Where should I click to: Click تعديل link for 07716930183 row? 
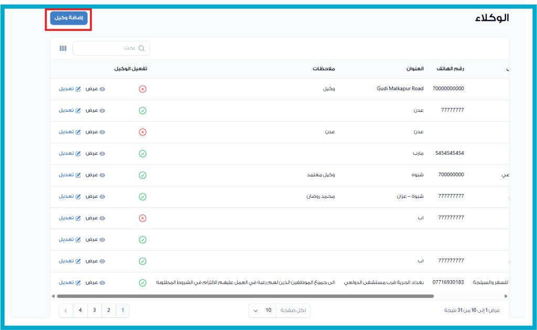tap(66, 282)
